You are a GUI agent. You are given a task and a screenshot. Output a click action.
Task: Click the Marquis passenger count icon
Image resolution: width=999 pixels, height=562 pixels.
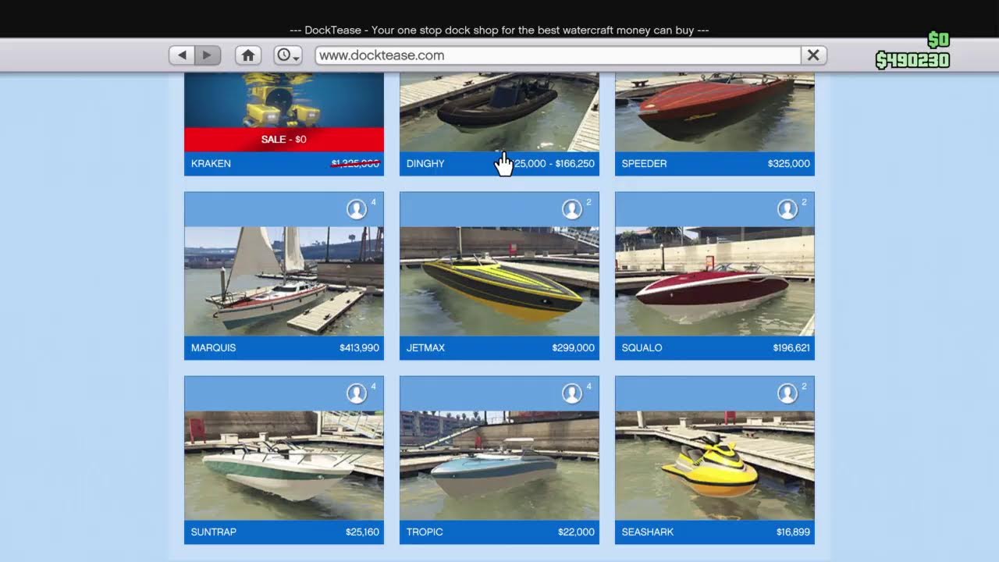(357, 209)
